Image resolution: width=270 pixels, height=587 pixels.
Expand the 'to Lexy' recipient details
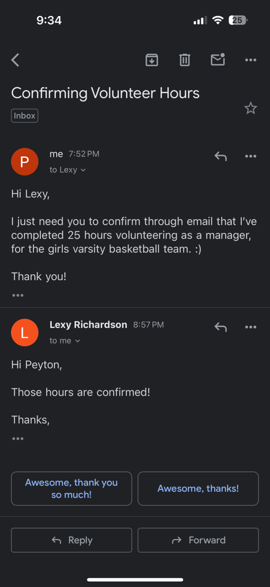click(x=68, y=170)
